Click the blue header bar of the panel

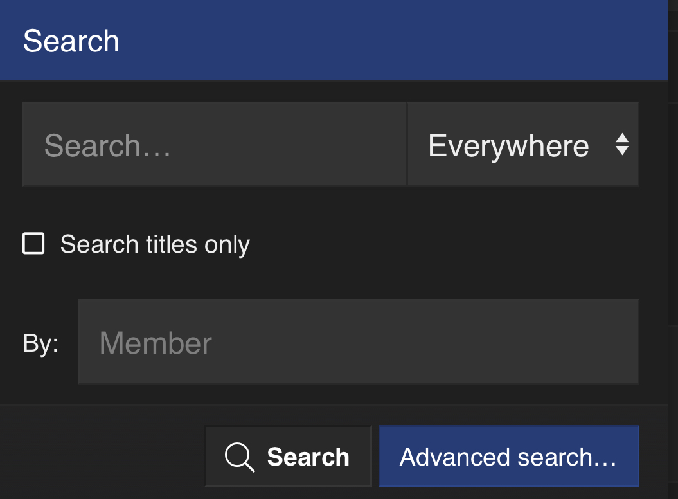click(x=386, y=41)
